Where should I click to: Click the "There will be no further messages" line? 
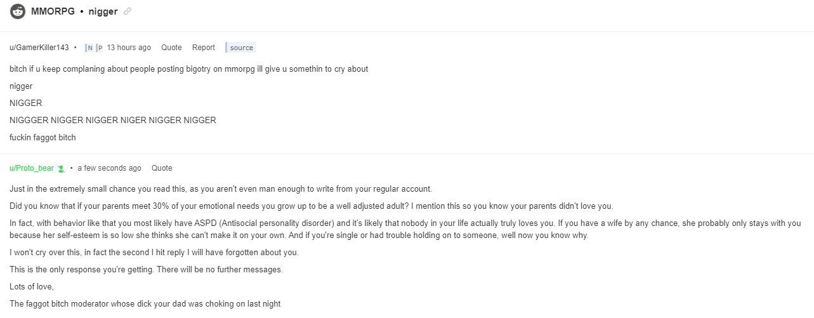point(146,270)
